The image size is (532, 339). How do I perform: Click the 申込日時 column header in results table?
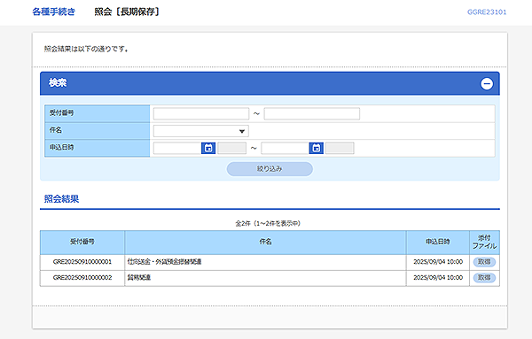point(438,243)
